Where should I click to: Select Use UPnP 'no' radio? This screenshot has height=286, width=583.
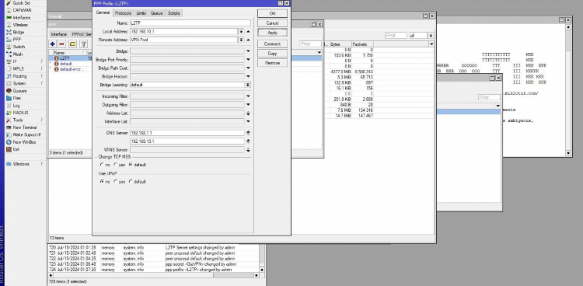click(102, 182)
